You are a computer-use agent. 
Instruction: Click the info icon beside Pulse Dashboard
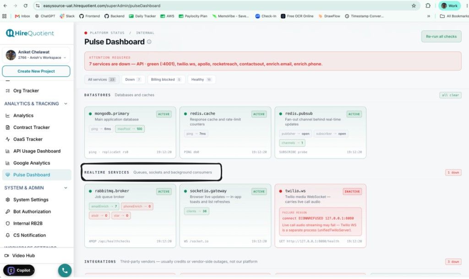click(149, 42)
